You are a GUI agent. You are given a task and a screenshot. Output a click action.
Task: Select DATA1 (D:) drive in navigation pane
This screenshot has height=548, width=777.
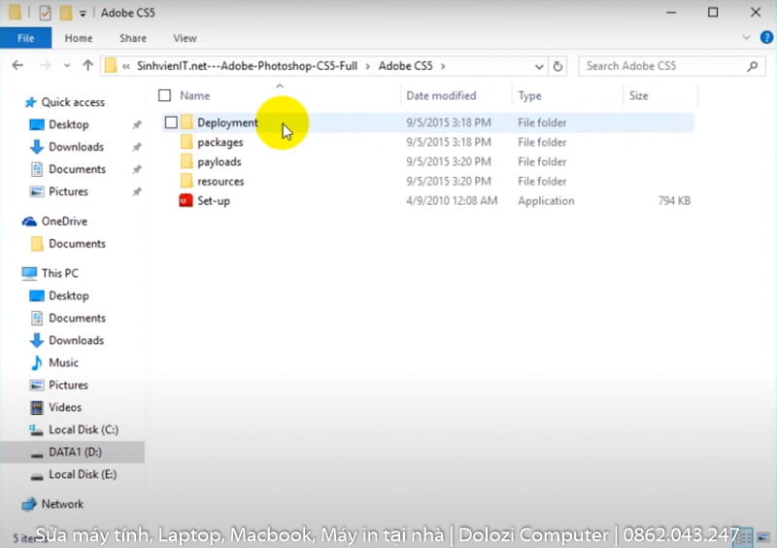click(75, 452)
